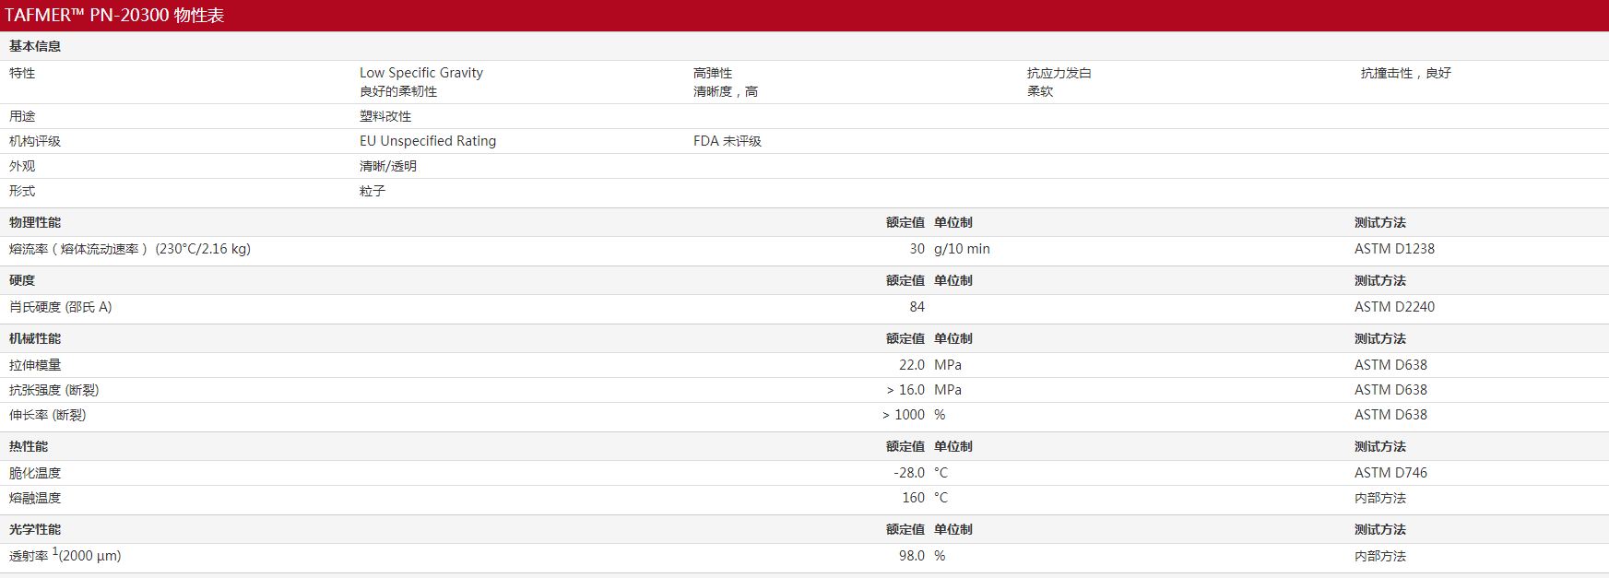Click the 肖氏硬度 (邵氏 A) row label
The height and width of the screenshot is (578, 1609).
pyautogui.click(x=61, y=307)
